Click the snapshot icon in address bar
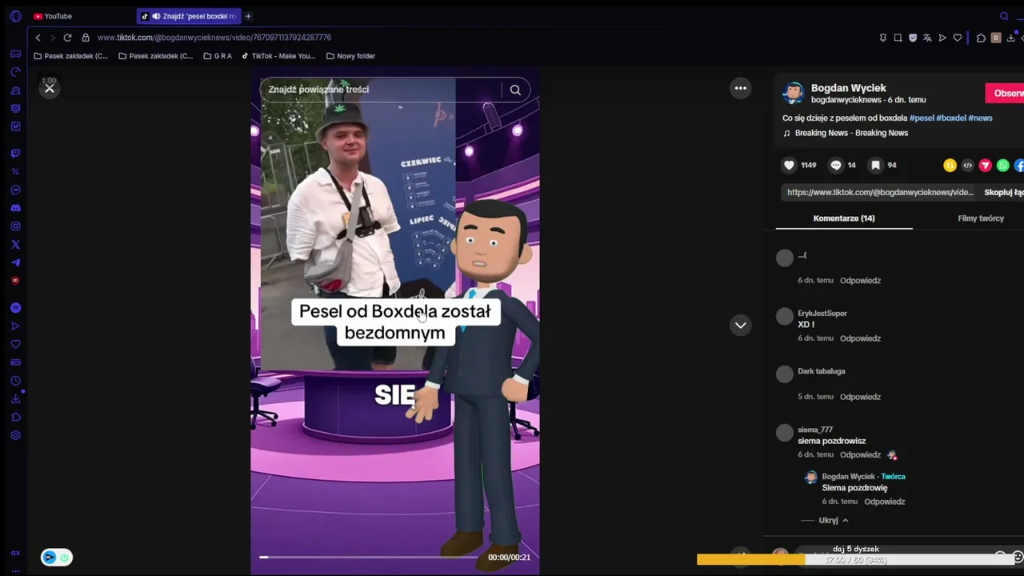 [898, 38]
